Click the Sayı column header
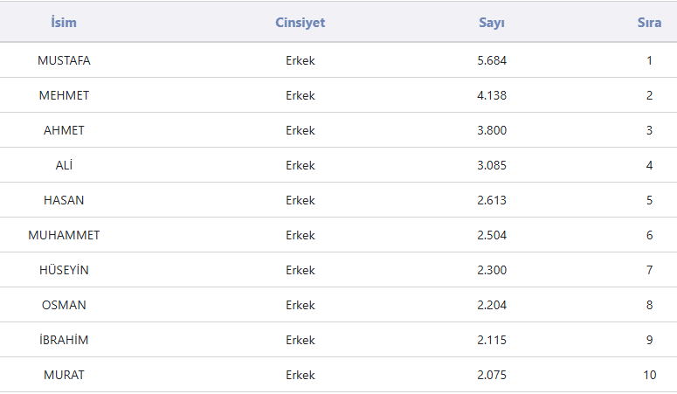This screenshot has height=394, width=677. coord(492,23)
